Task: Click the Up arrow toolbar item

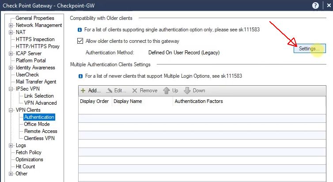Action: [170, 91]
